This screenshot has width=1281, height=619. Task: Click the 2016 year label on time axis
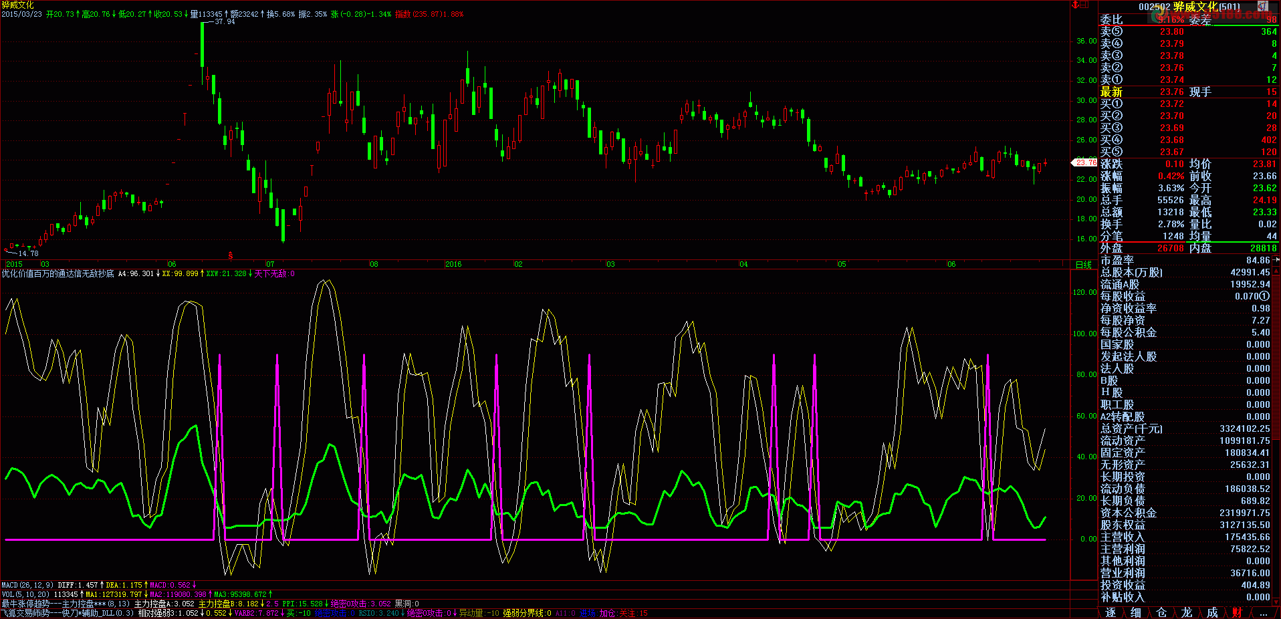coord(453,264)
